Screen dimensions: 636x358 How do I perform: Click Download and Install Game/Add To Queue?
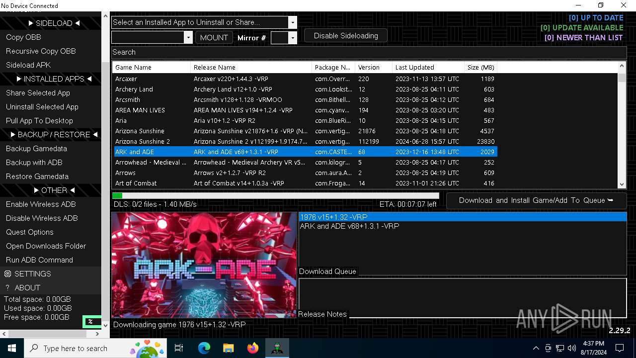536,200
